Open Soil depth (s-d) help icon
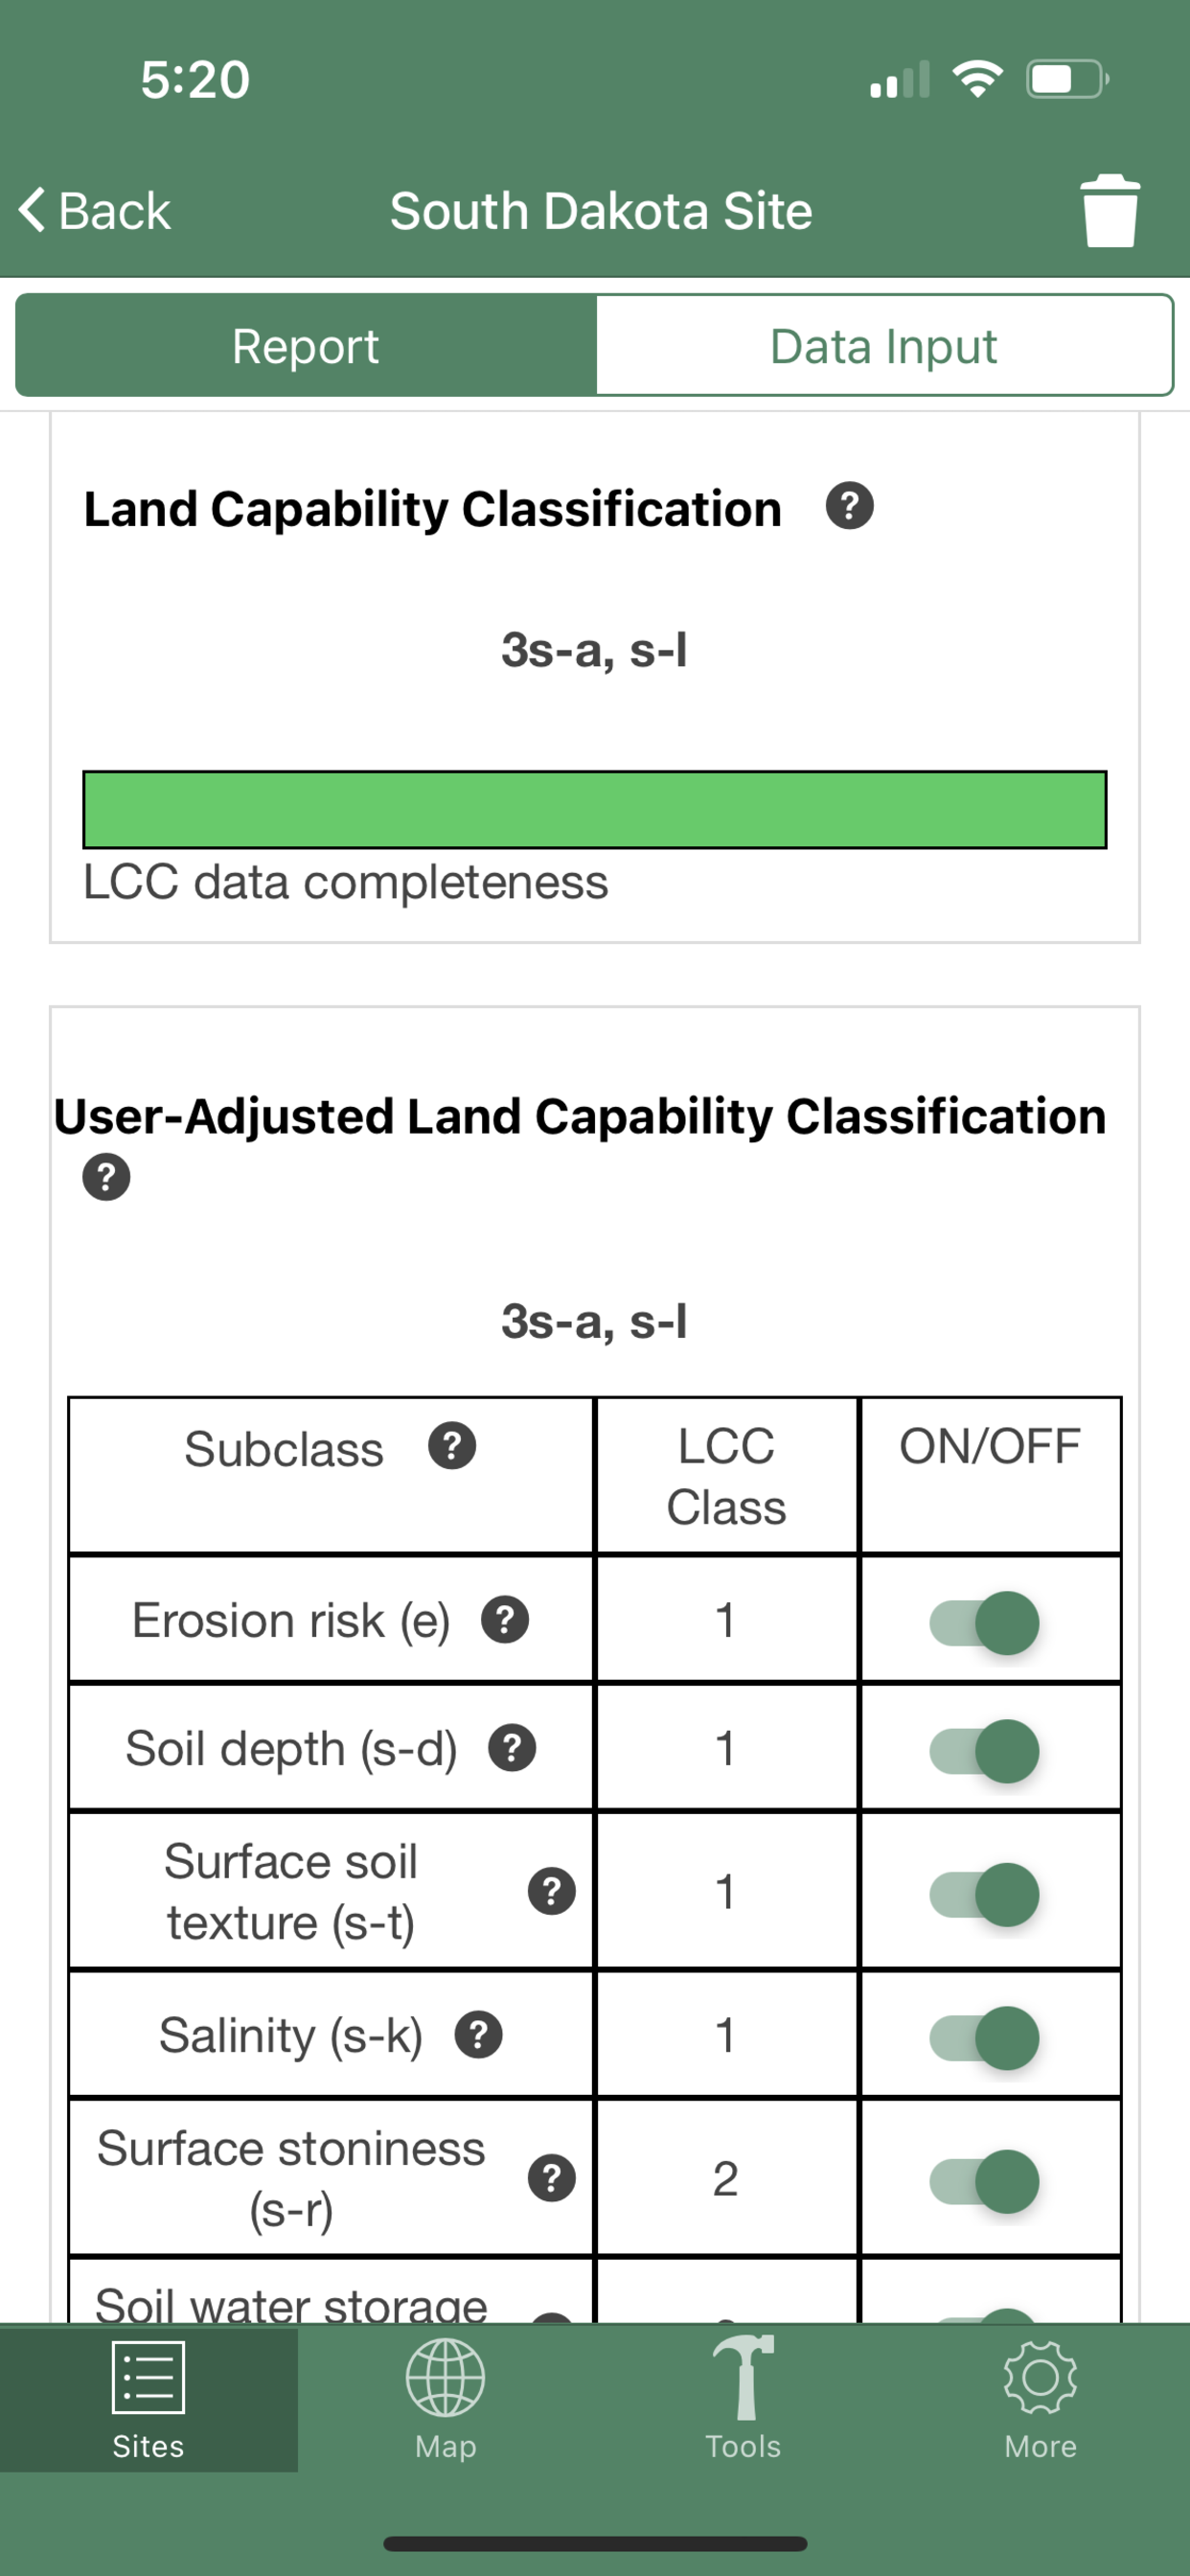The height and width of the screenshot is (2576, 1190). pos(512,1748)
